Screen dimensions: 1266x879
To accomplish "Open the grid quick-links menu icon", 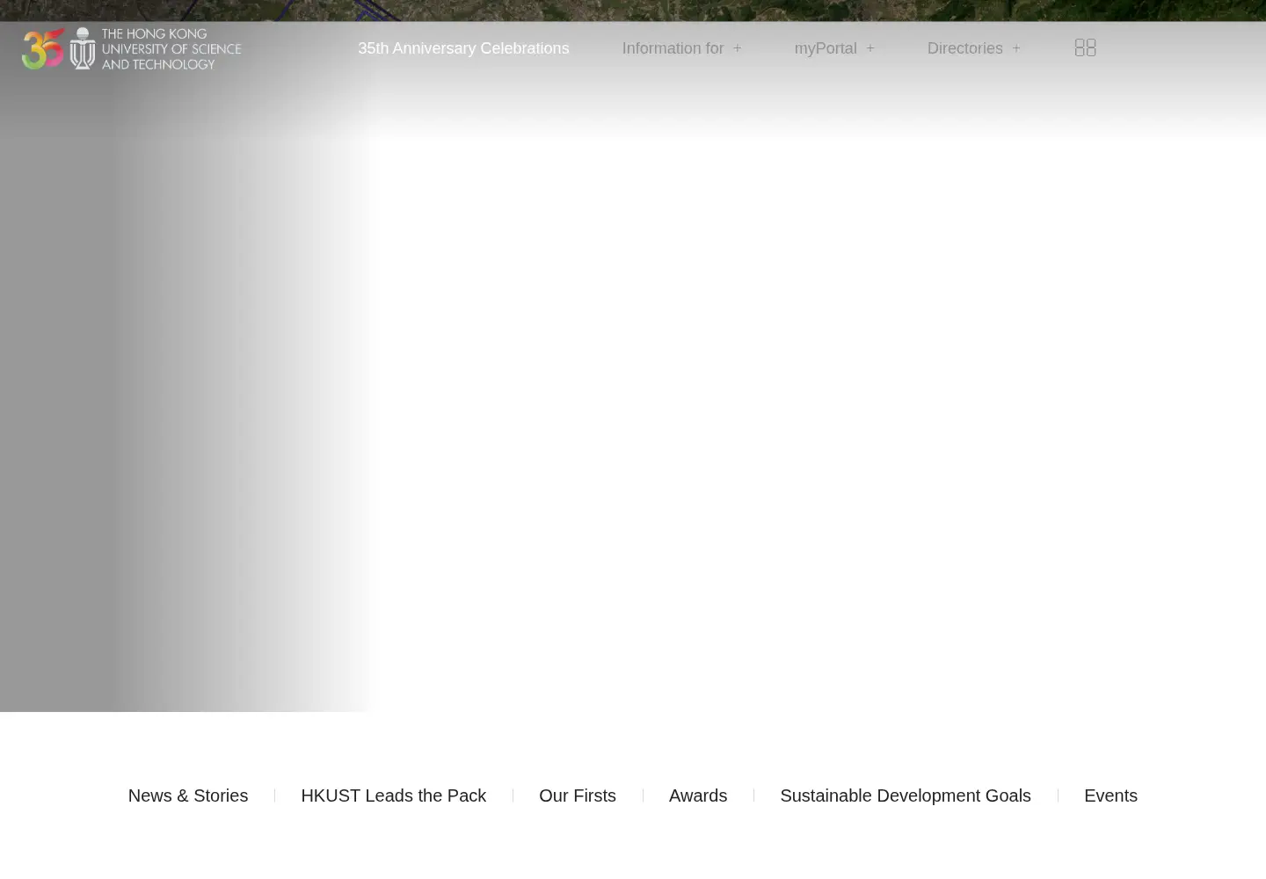I will pyautogui.click(x=1085, y=47).
